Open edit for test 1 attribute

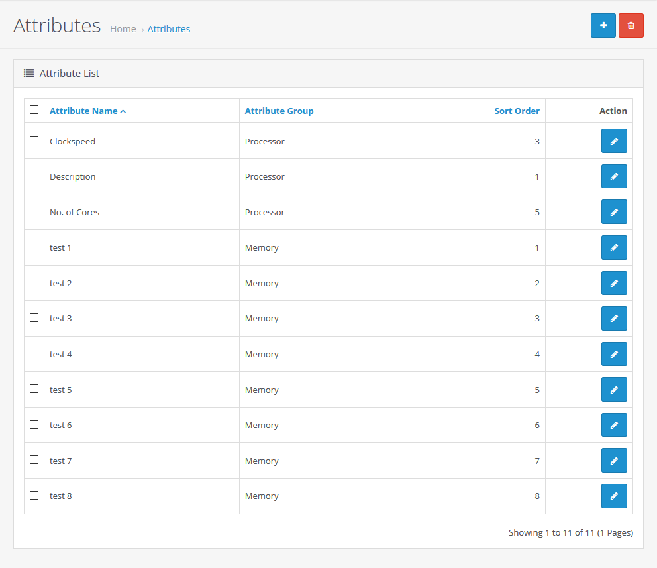(x=614, y=247)
